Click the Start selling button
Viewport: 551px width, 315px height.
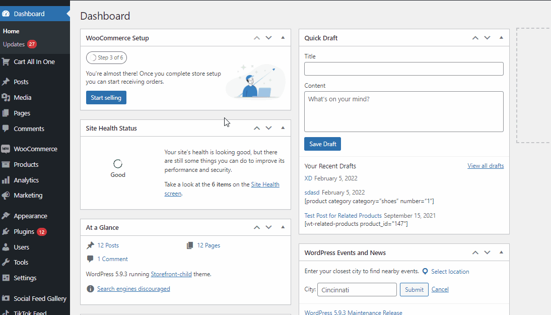point(106,98)
